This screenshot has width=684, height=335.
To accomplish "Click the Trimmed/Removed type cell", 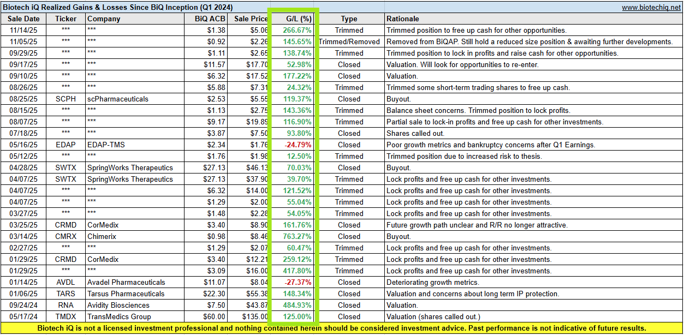I will tap(349, 41).
